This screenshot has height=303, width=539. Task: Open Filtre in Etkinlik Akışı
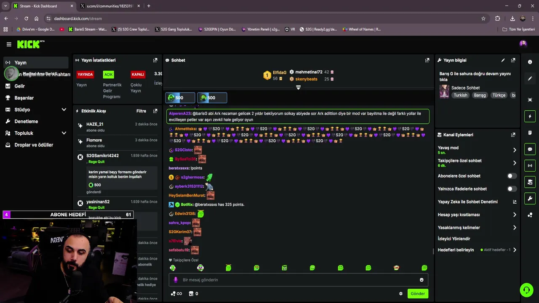(x=141, y=111)
